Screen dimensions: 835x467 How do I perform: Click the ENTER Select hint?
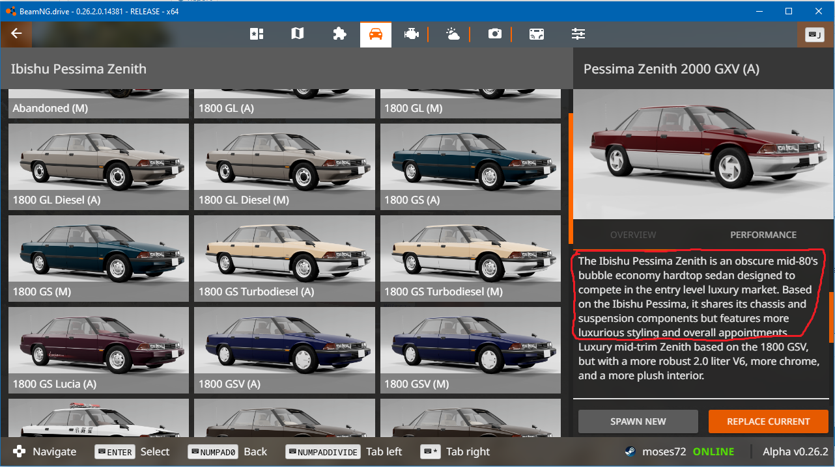point(132,451)
